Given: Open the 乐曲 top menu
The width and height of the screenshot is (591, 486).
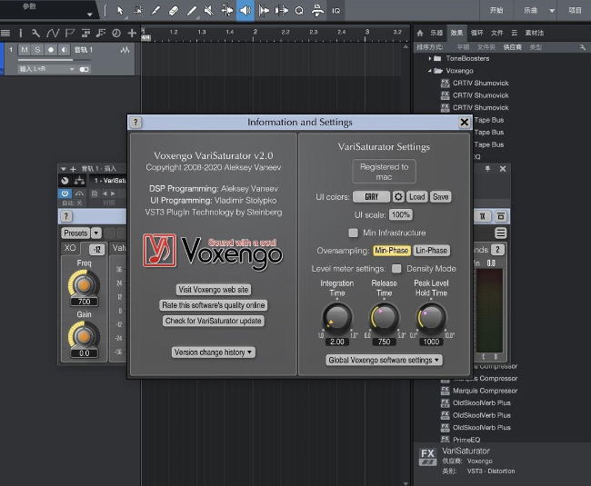Looking at the screenshot, I should click(x=531, y=10).
